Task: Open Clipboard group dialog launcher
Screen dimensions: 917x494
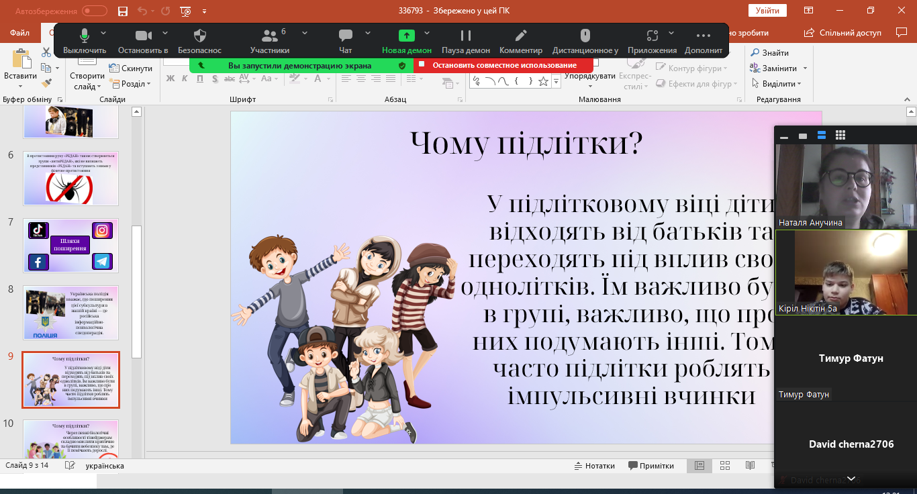Action: [x=60, y=99]
